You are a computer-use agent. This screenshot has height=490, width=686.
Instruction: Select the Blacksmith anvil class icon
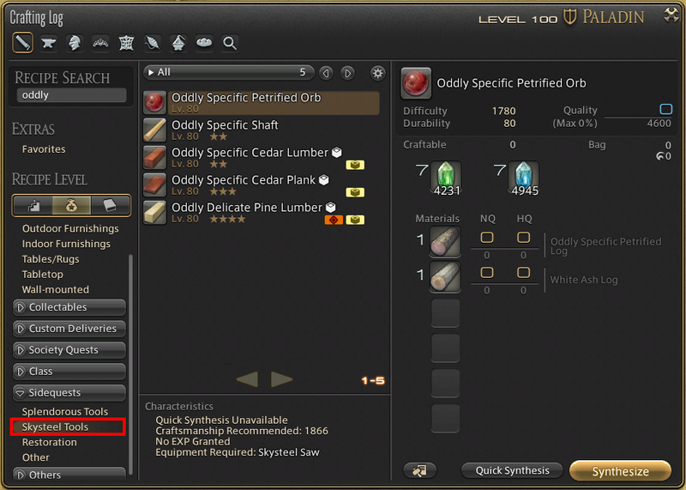49,43
